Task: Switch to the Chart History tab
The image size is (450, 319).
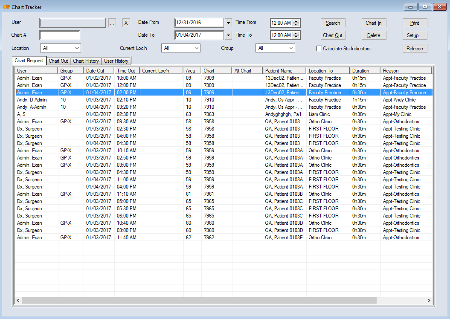Action: pyautogui.click(x=86, y=61)
